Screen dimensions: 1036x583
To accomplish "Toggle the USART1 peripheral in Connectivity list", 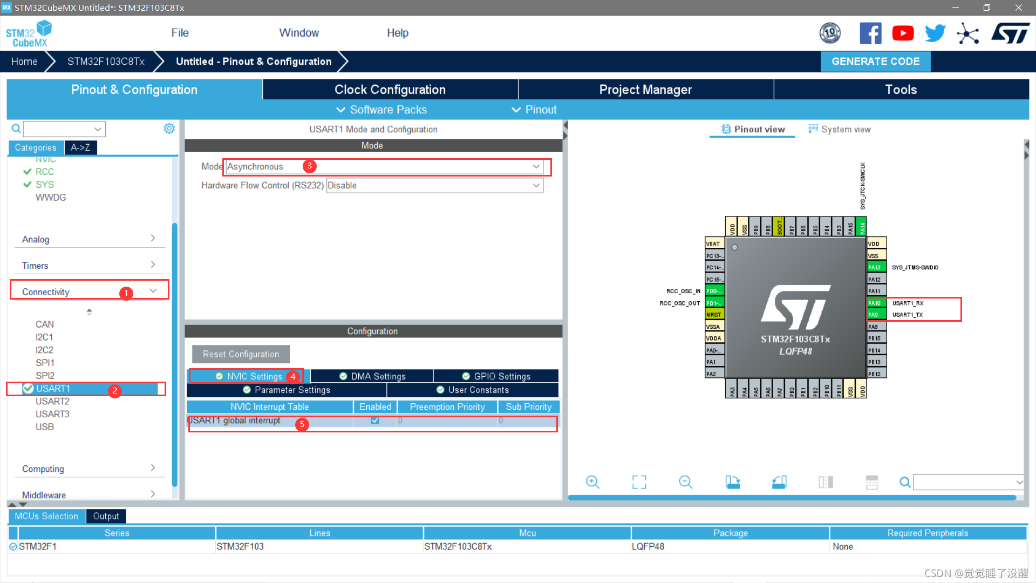I will coord(53,389).
